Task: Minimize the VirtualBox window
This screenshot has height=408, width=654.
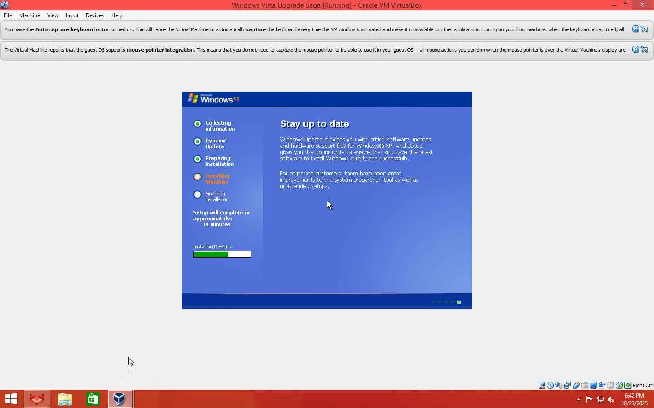Action: [x=614, y=5]
